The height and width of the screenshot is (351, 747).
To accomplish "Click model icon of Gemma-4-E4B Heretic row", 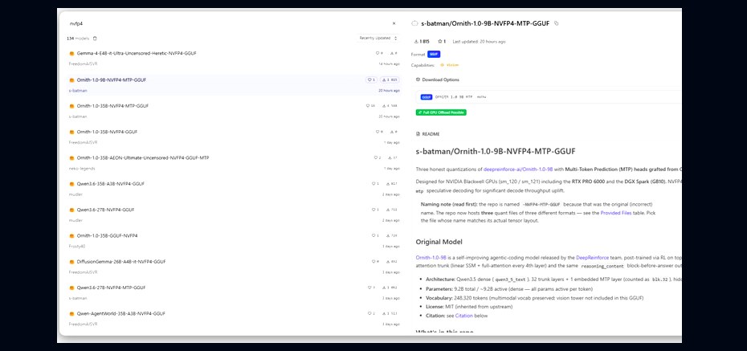I will tap(72, 53).
